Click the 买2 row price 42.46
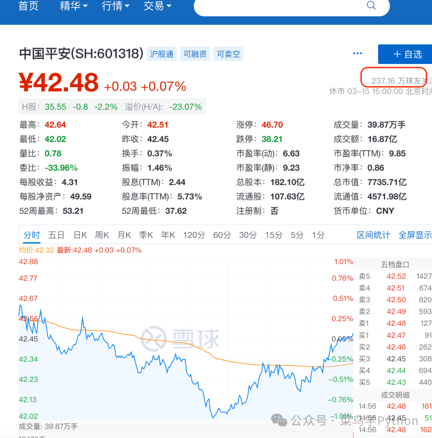Image resolution: width=432 pixels, height=438 pixels. [396, 347]
